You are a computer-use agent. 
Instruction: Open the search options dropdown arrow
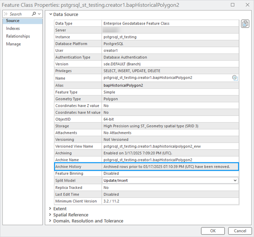click(x=39, y=14)
